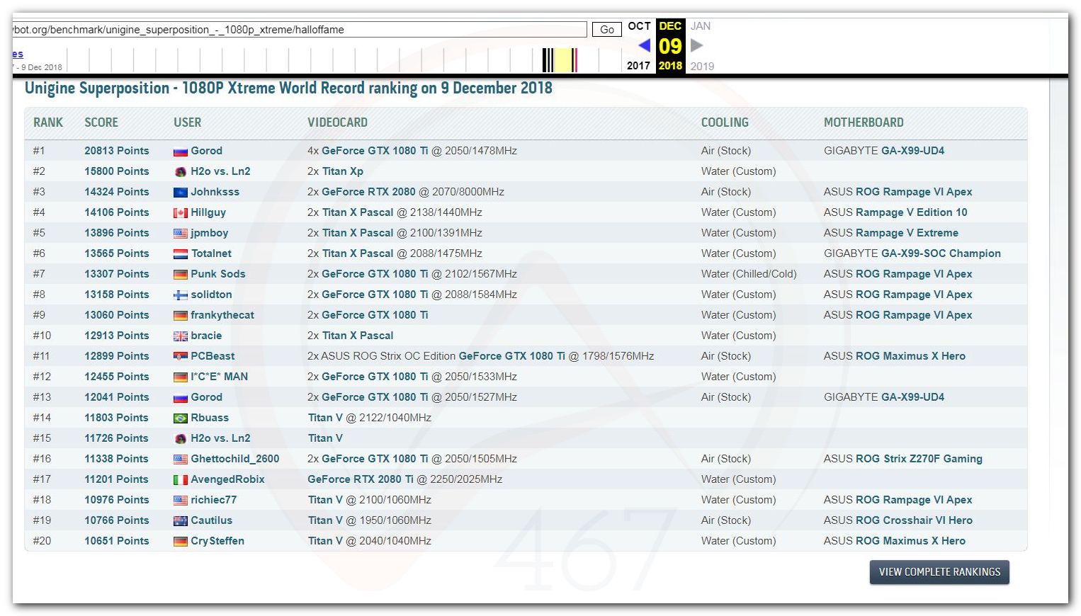Click the UK flag beside bracie

pos(181,336)
